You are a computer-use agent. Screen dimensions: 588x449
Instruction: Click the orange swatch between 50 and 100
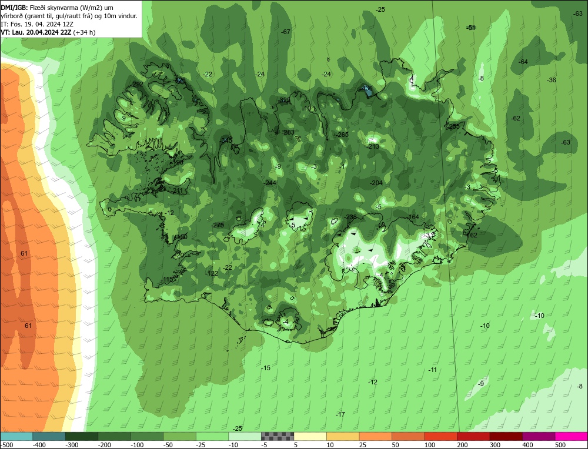(408, 436)
